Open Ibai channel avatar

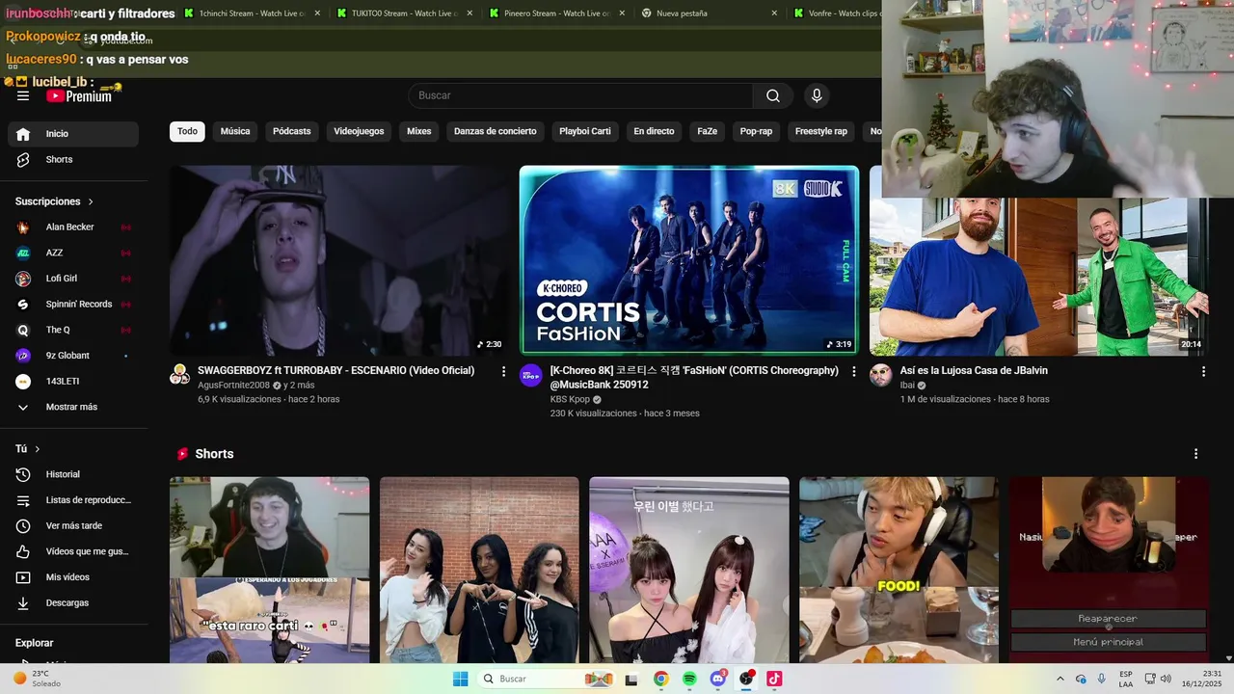click(880, 375)
